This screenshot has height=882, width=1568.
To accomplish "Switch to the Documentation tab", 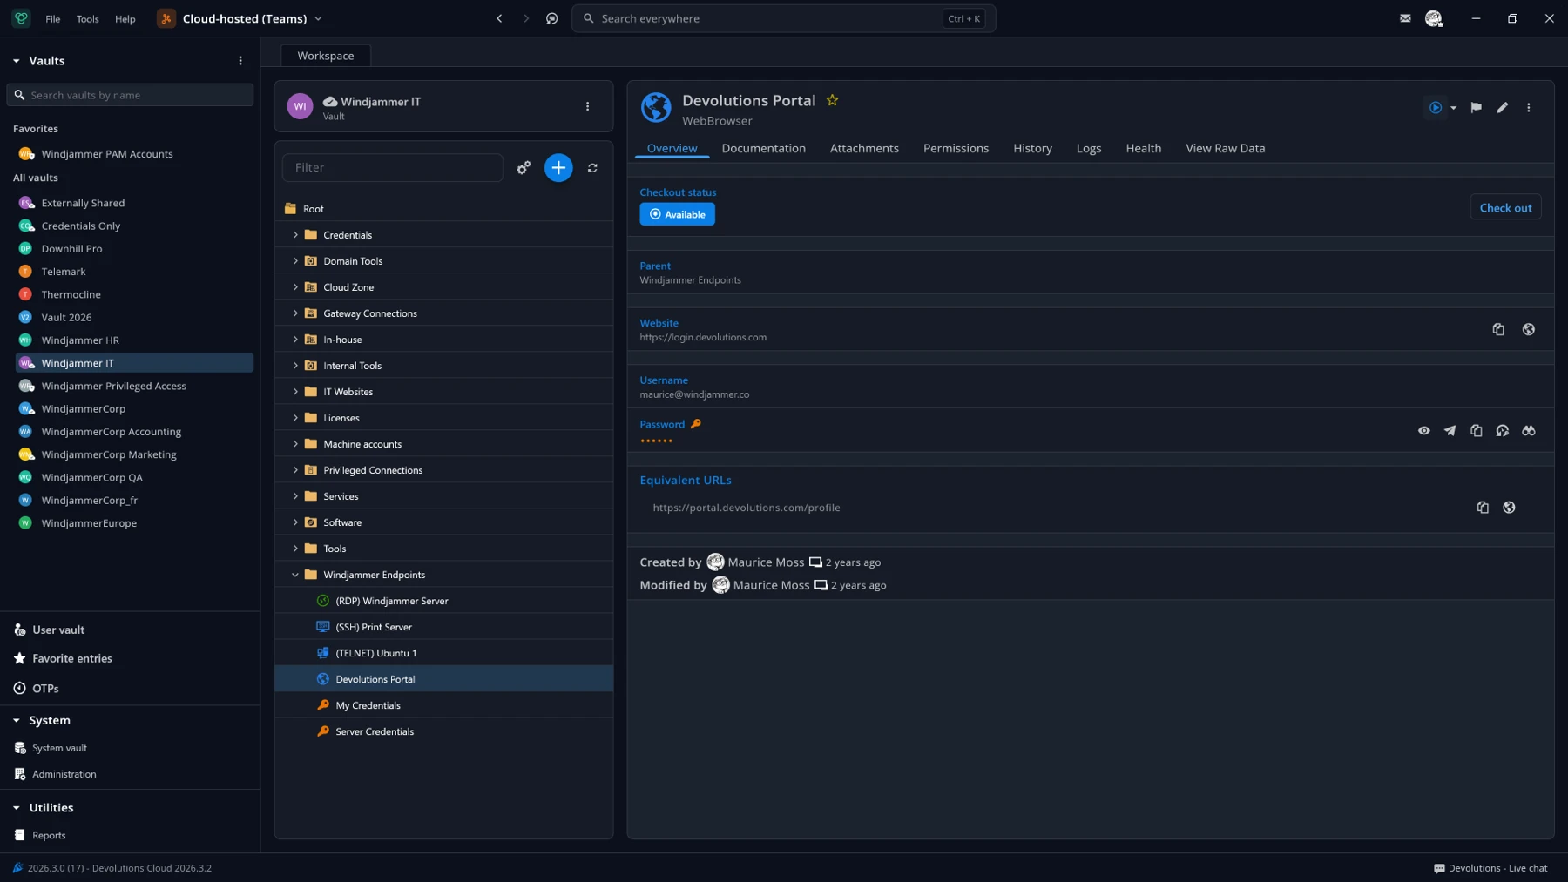I will (763, 148).
